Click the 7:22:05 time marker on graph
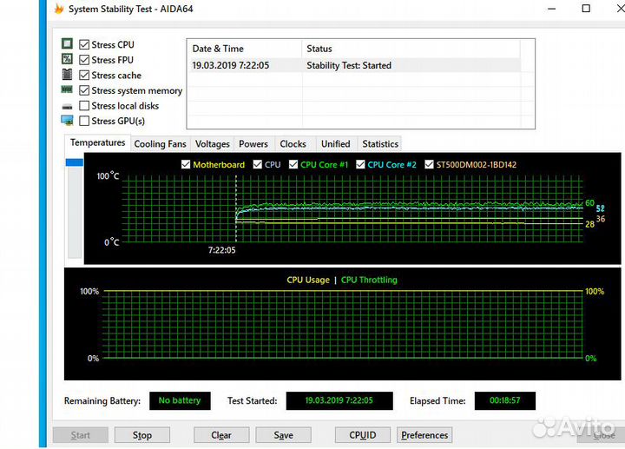The image size is (625, 449). pos(222,250)
